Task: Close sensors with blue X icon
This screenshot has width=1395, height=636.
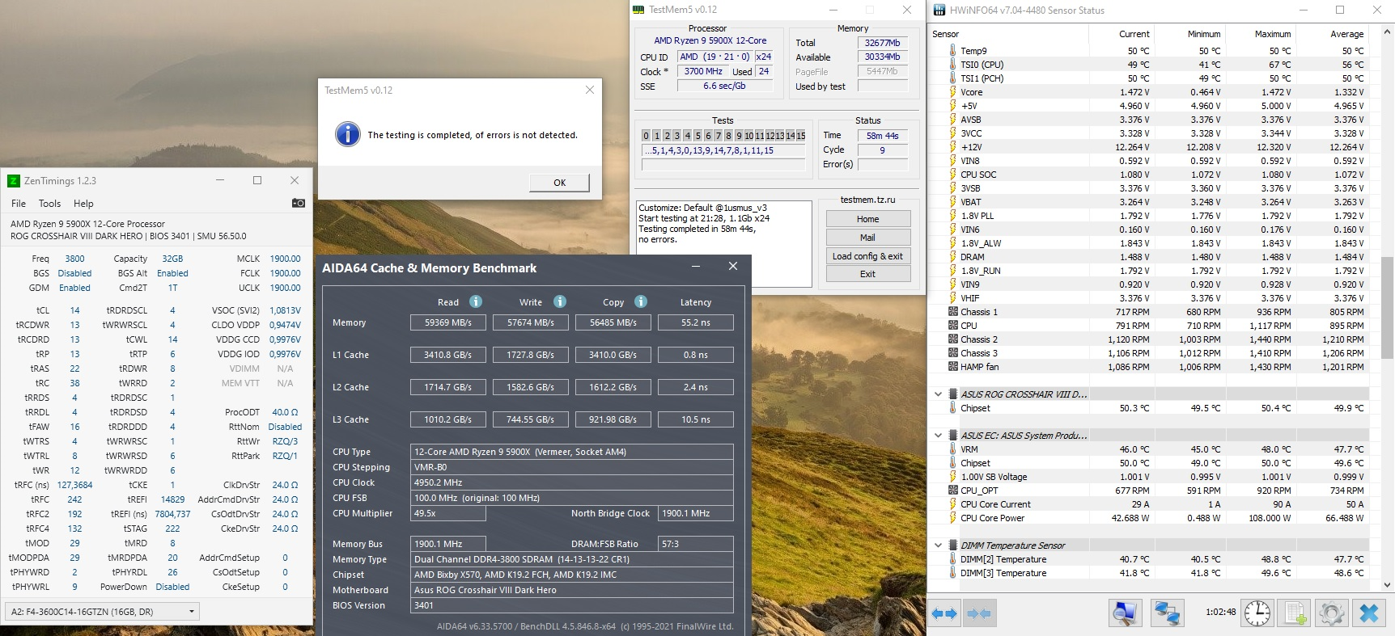Action: coord(1369,613)
